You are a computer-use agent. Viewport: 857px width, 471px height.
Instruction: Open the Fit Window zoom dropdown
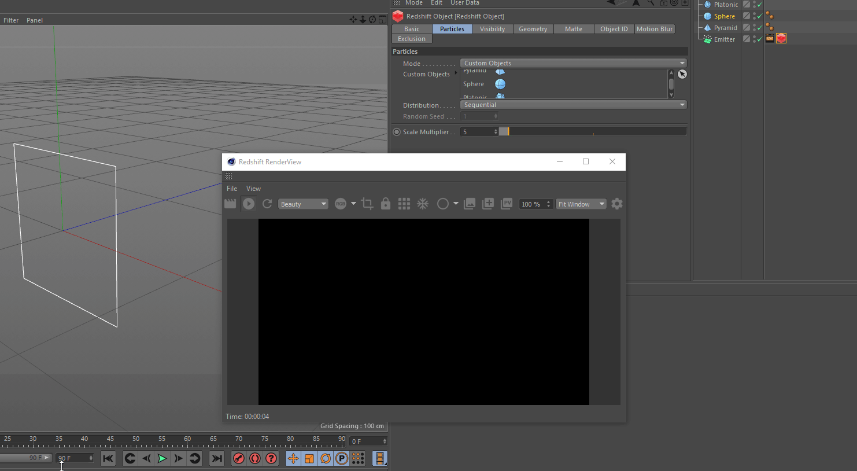pyautogui.click(x=581, y=204)
